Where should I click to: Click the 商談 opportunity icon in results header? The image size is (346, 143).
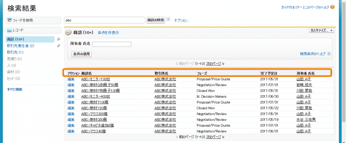pos(68,33)
